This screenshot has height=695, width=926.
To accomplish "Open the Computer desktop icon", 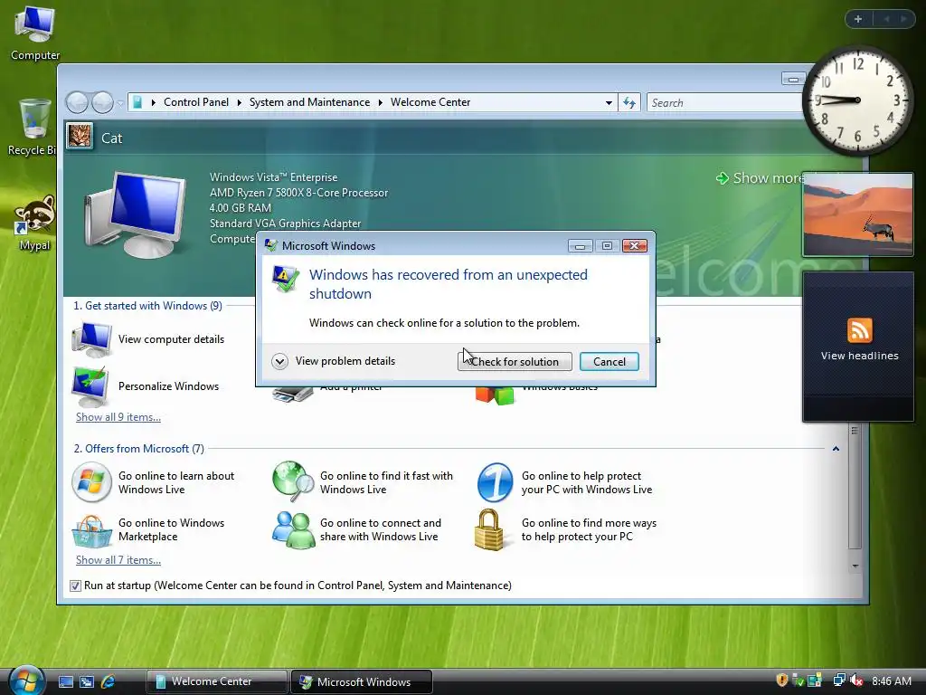I will point(35,33).
